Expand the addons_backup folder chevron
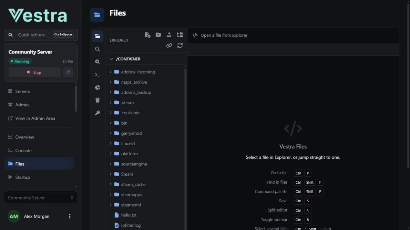Image resolution: width=410 pixels, height=230 pixels. [110, 92]
